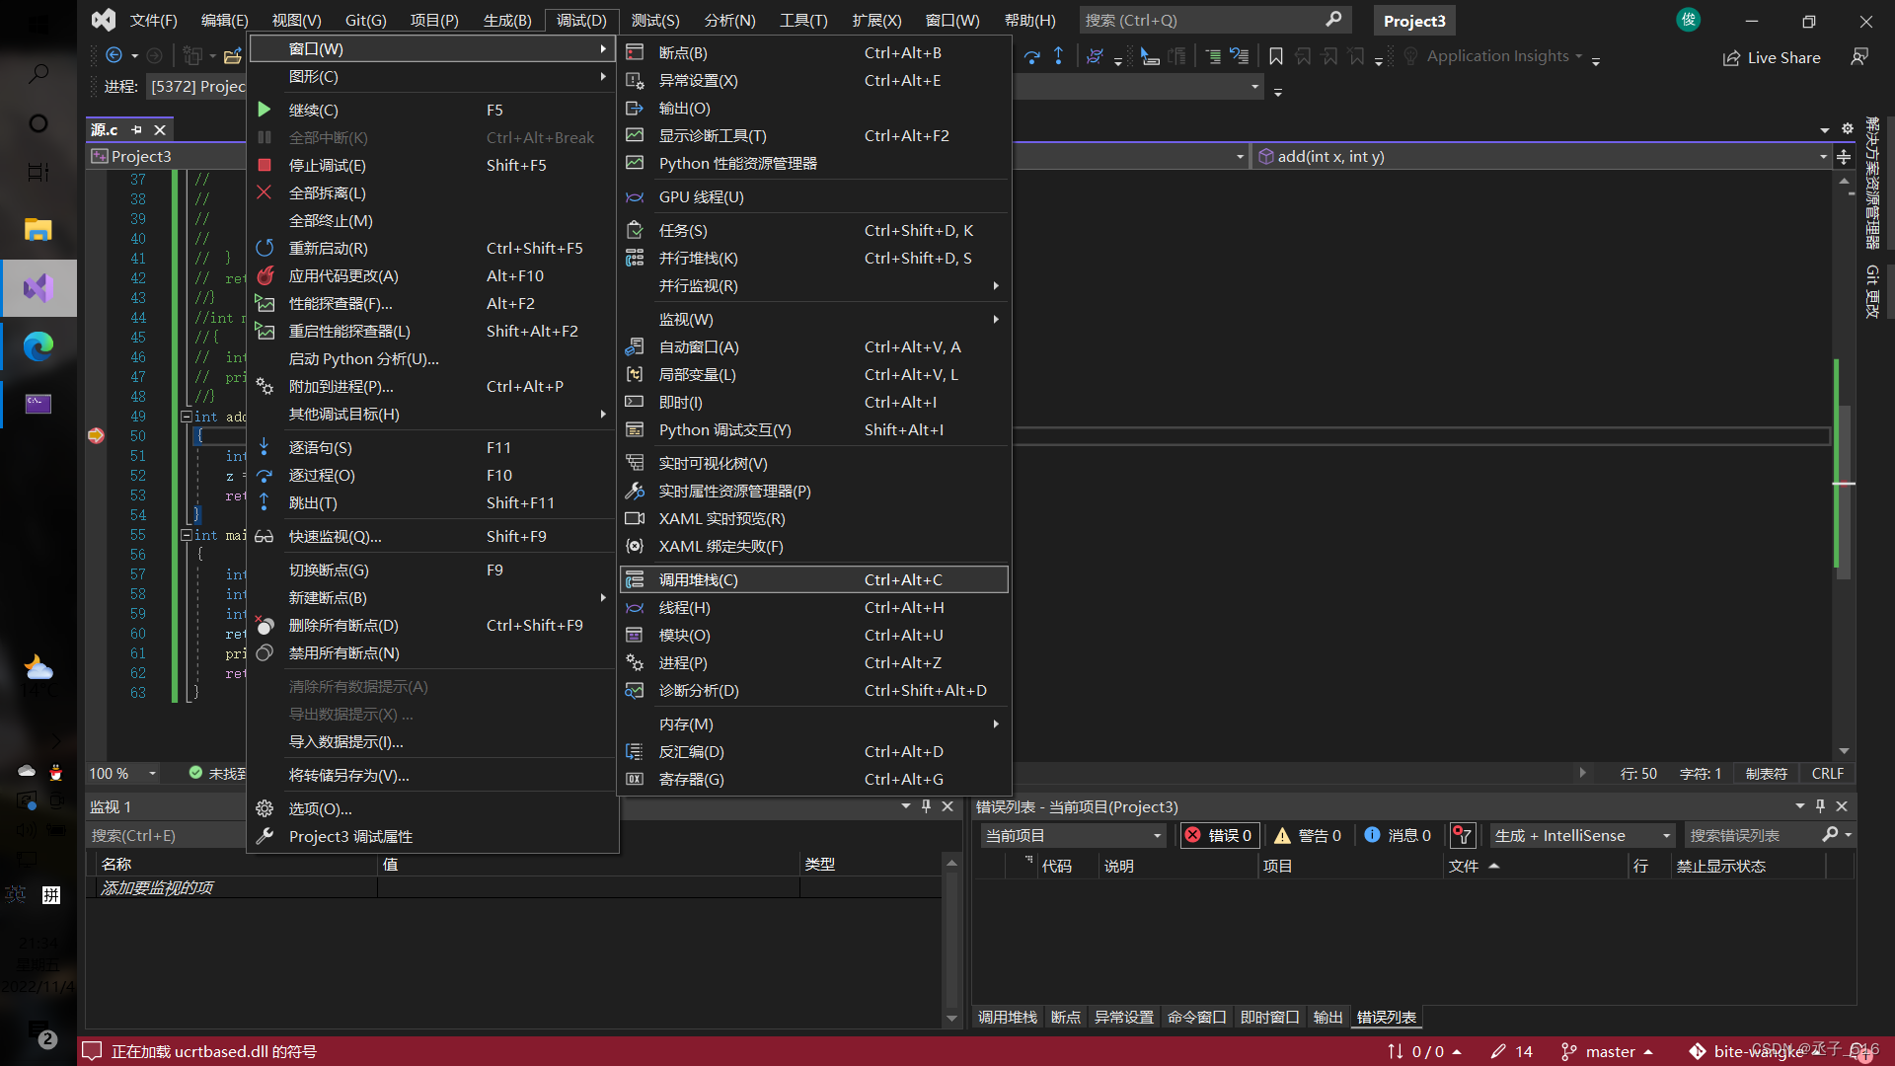Screen dimensions: 1895x1066
Task: Click Live Share text button
Action: (x=1783, y=58)
